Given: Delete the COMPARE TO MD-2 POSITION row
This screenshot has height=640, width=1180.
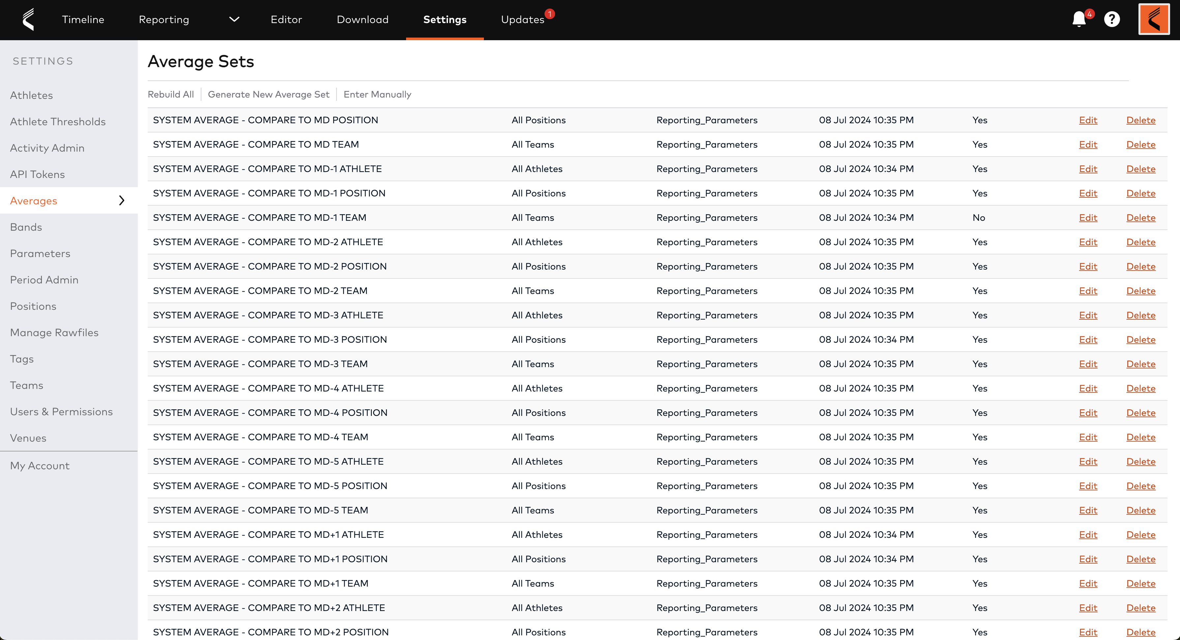Looking at the screenshot, I should [1140, 267].
